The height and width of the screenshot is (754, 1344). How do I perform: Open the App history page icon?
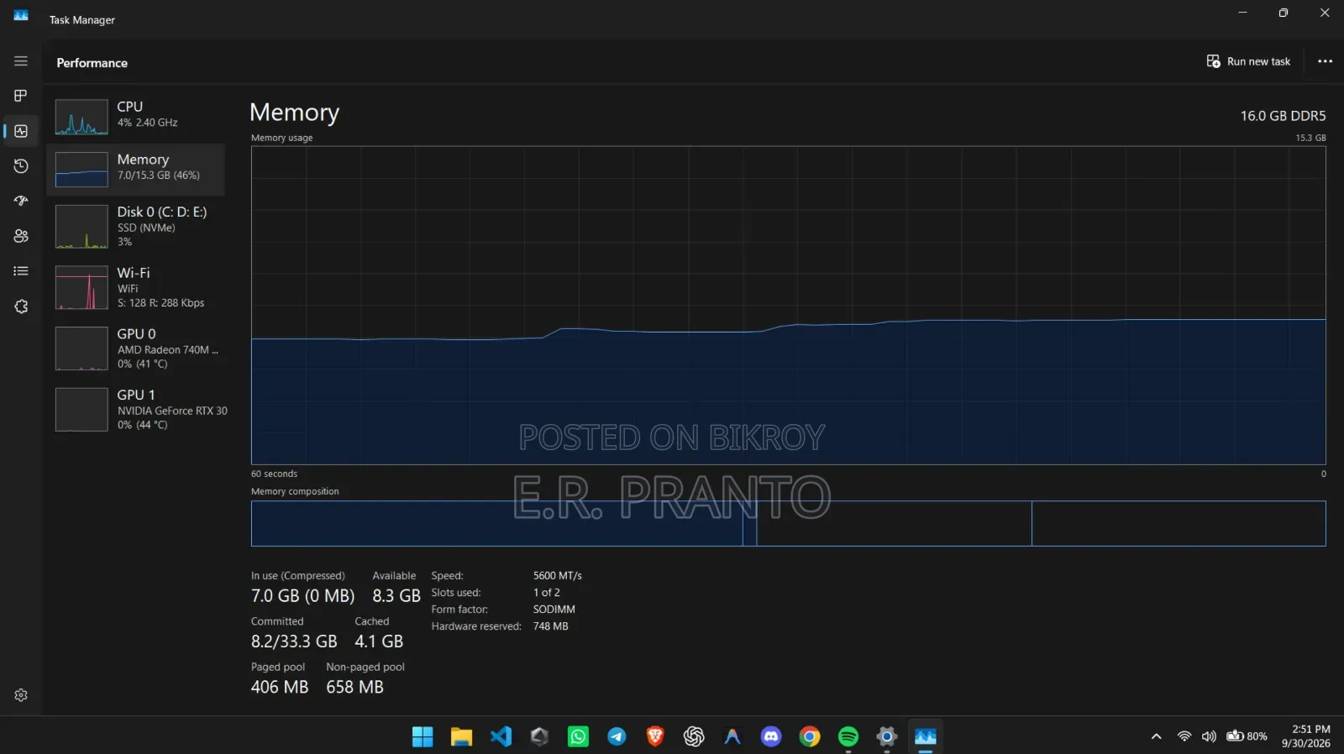(21, 166)
